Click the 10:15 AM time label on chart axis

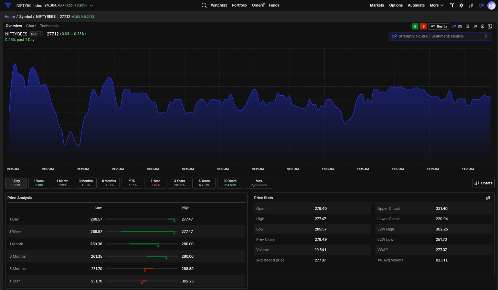click(188, 169)
